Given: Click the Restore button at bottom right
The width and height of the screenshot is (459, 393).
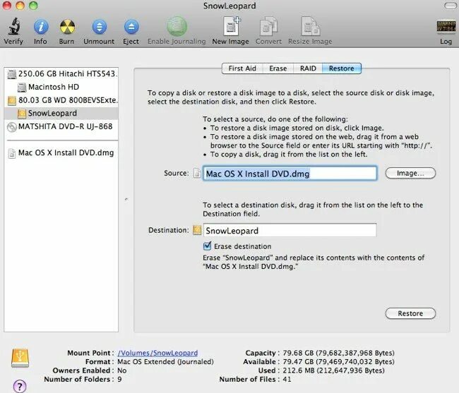Looking at the screenshot, I should pos(410,313).
